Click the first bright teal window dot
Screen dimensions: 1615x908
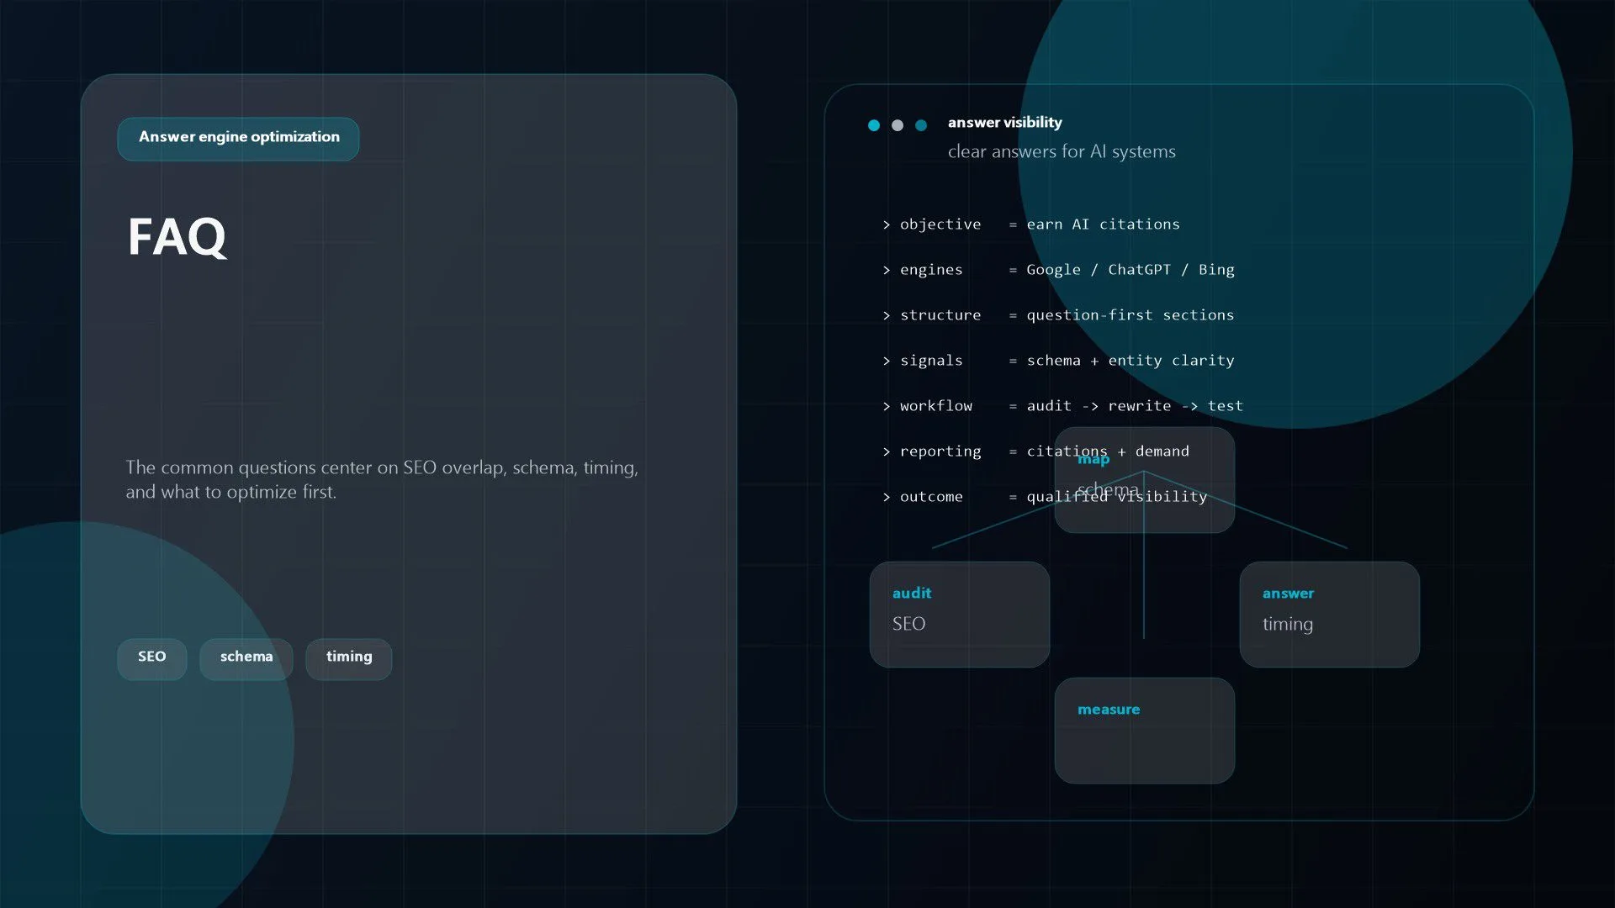874,125
